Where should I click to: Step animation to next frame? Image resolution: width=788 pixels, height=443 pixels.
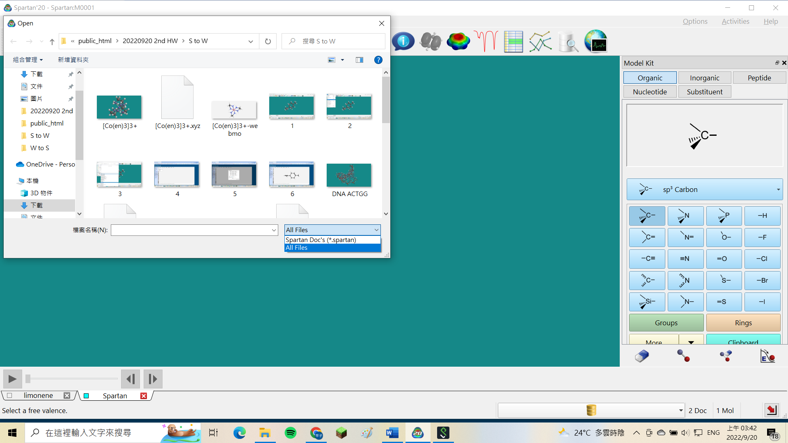(153, 379)
